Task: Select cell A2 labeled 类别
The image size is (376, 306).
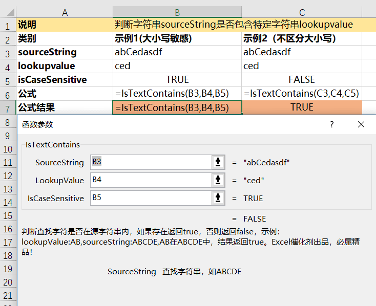Action: coord(65,38)
